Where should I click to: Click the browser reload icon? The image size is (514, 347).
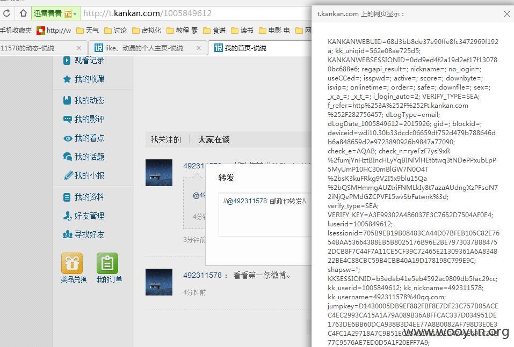[x=6, y=13]
